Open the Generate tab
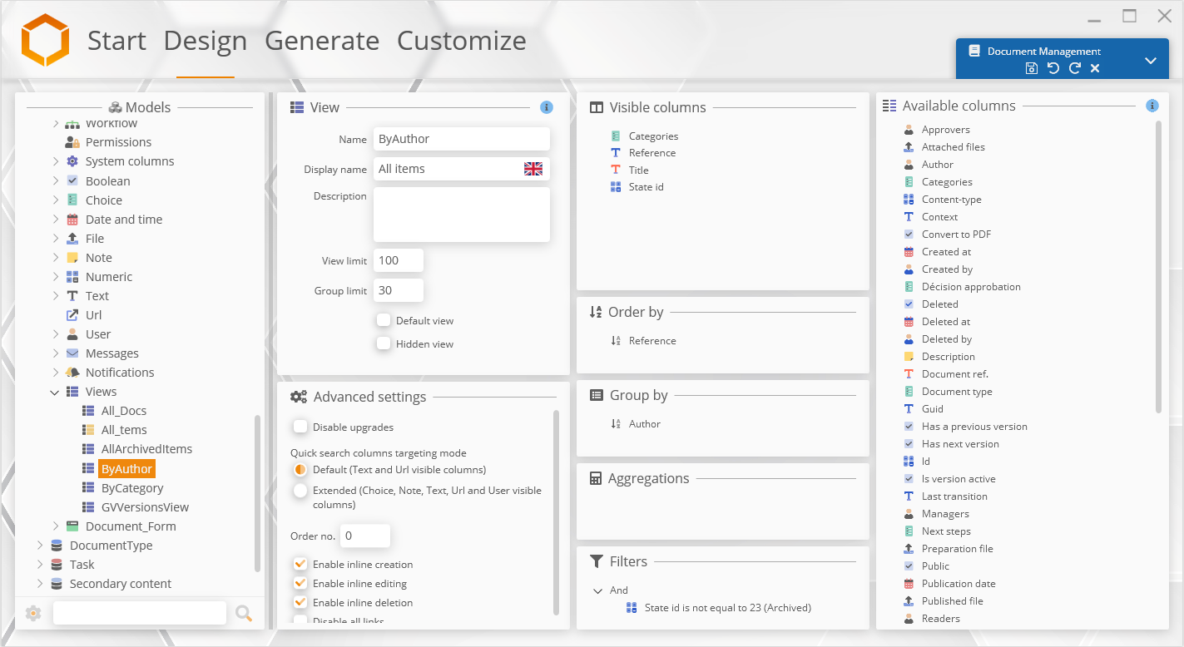The width and height of the screenshot is (1184, 647). [x=322, y=41]
